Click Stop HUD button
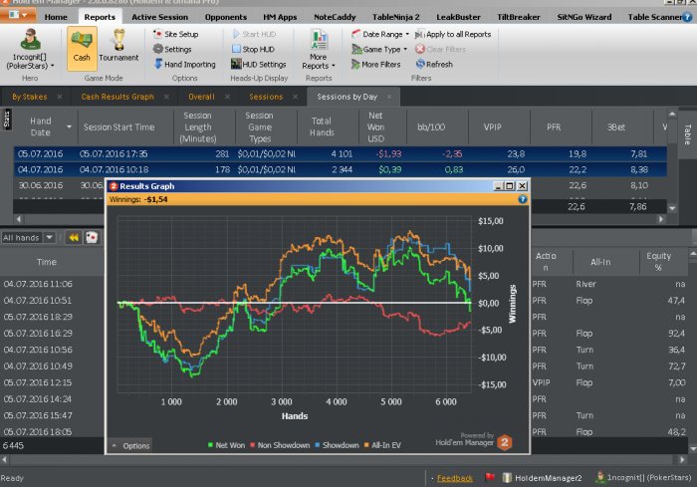This screenshot has width=697, height=487. (253, 50)
